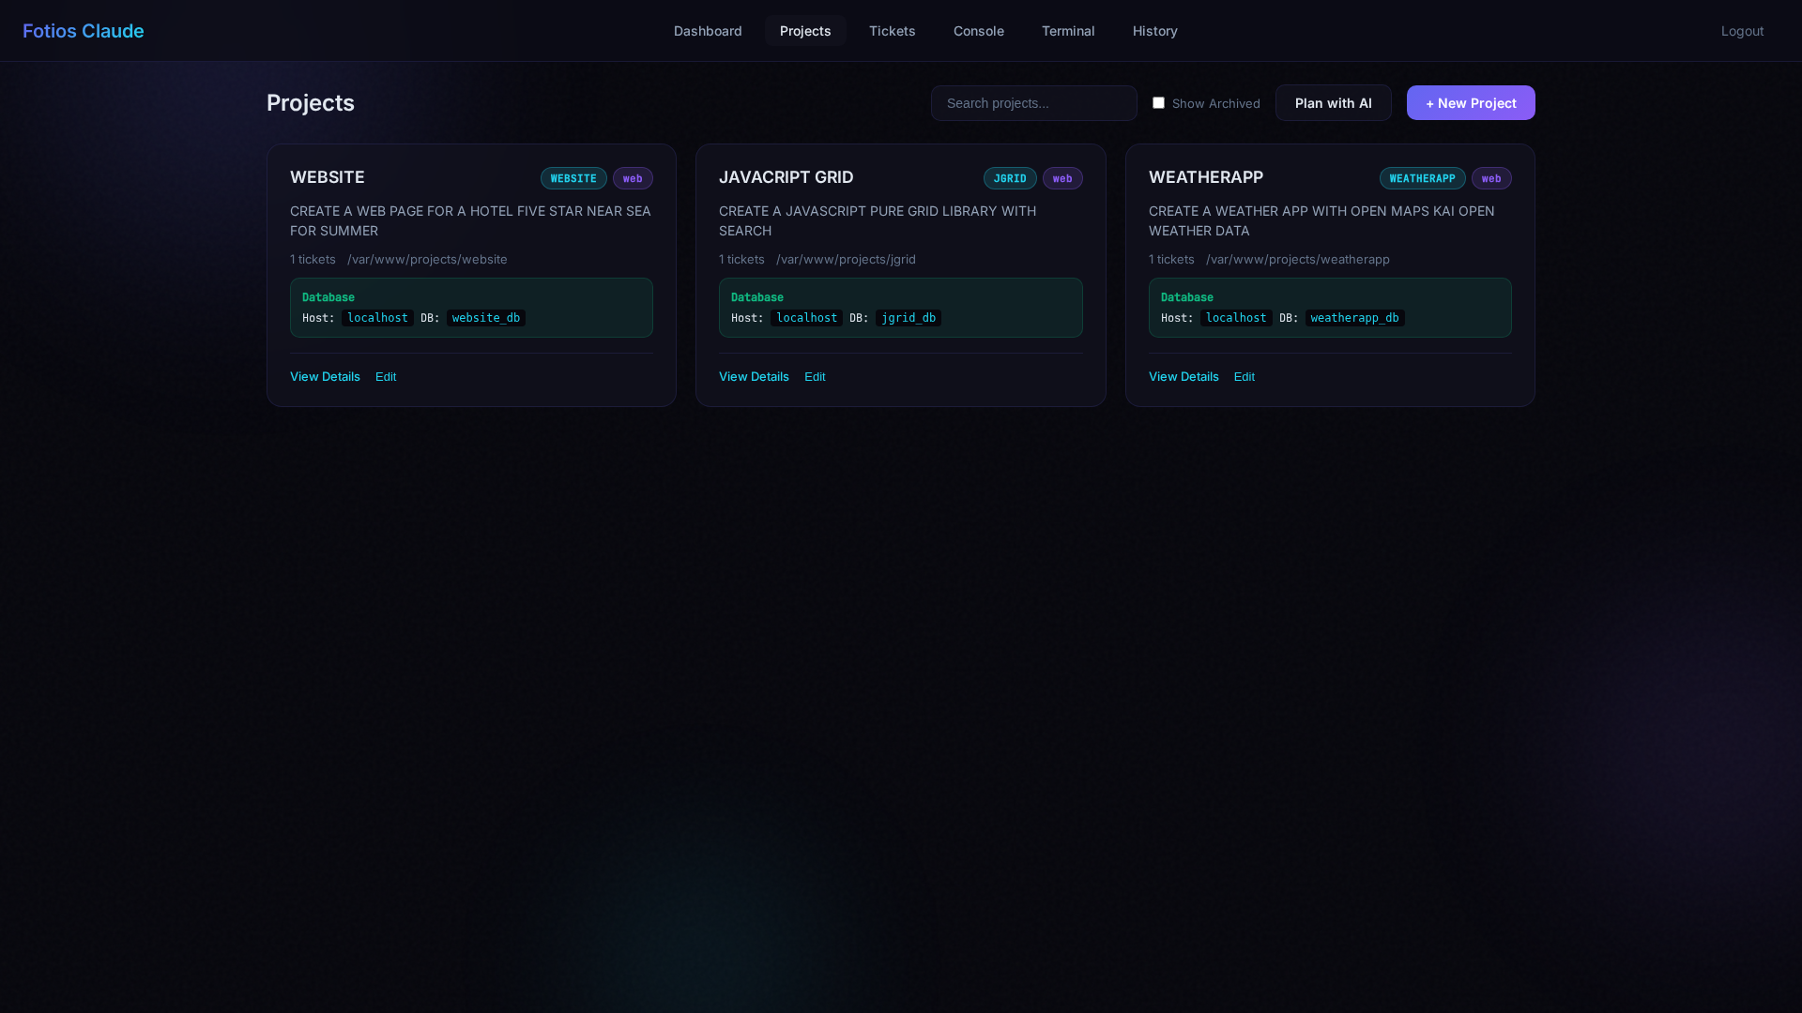Edit the WEBSITE project
This screenshot has height=1013, width=1802.
pyautogui.click(x=386, y=376)
